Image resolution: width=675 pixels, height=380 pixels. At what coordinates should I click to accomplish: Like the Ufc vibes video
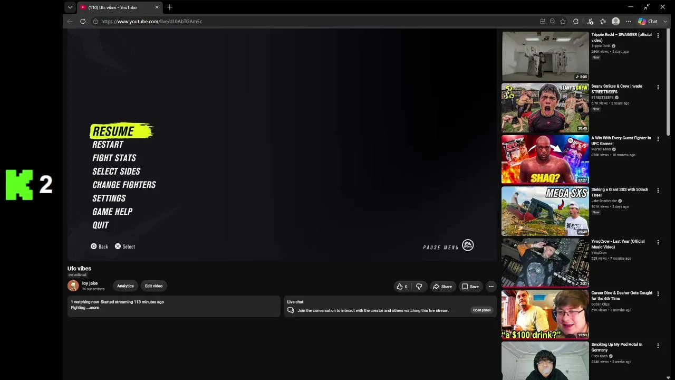(x=402, y=287)
